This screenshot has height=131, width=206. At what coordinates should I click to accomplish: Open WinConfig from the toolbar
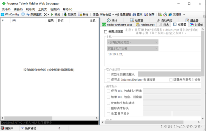[x=10, y=15]
